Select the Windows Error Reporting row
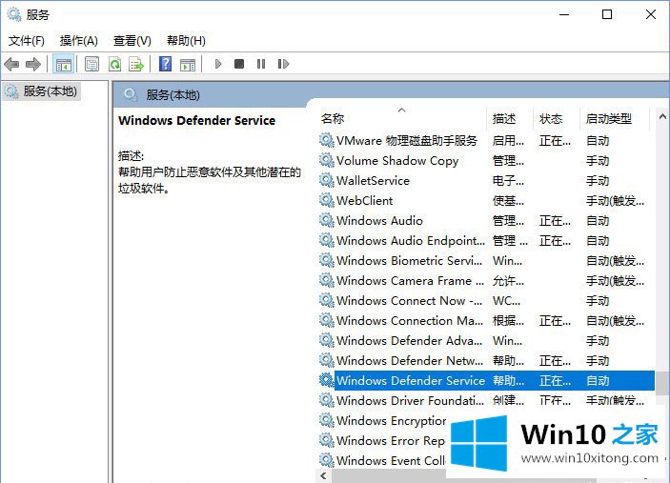 pyautogui.click(x=382, y=441)
